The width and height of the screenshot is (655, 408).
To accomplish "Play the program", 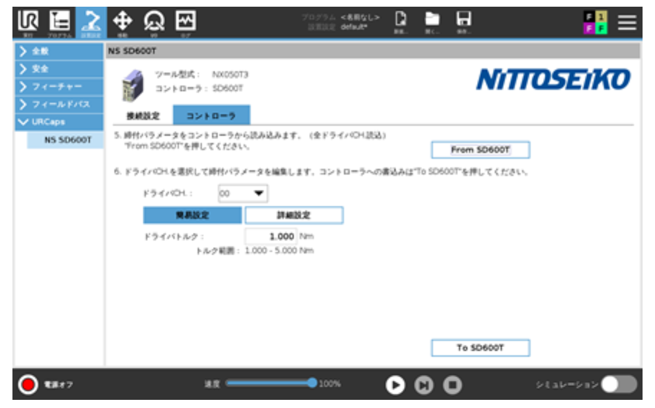I will 395,385.
